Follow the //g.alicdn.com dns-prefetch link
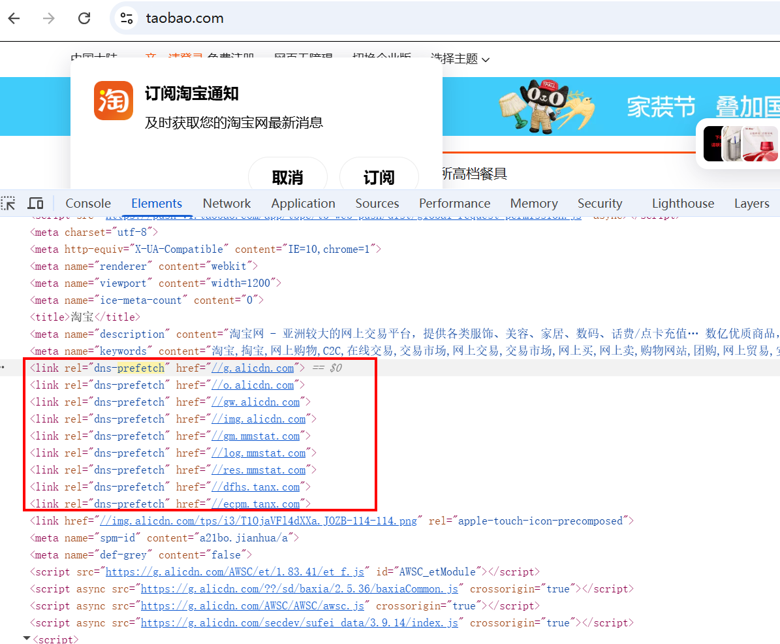 coord(253,368)
